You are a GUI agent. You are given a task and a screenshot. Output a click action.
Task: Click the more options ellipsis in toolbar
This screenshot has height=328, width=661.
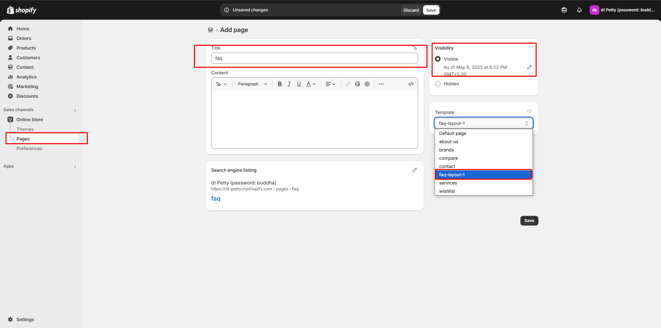[x=381, y=84]
